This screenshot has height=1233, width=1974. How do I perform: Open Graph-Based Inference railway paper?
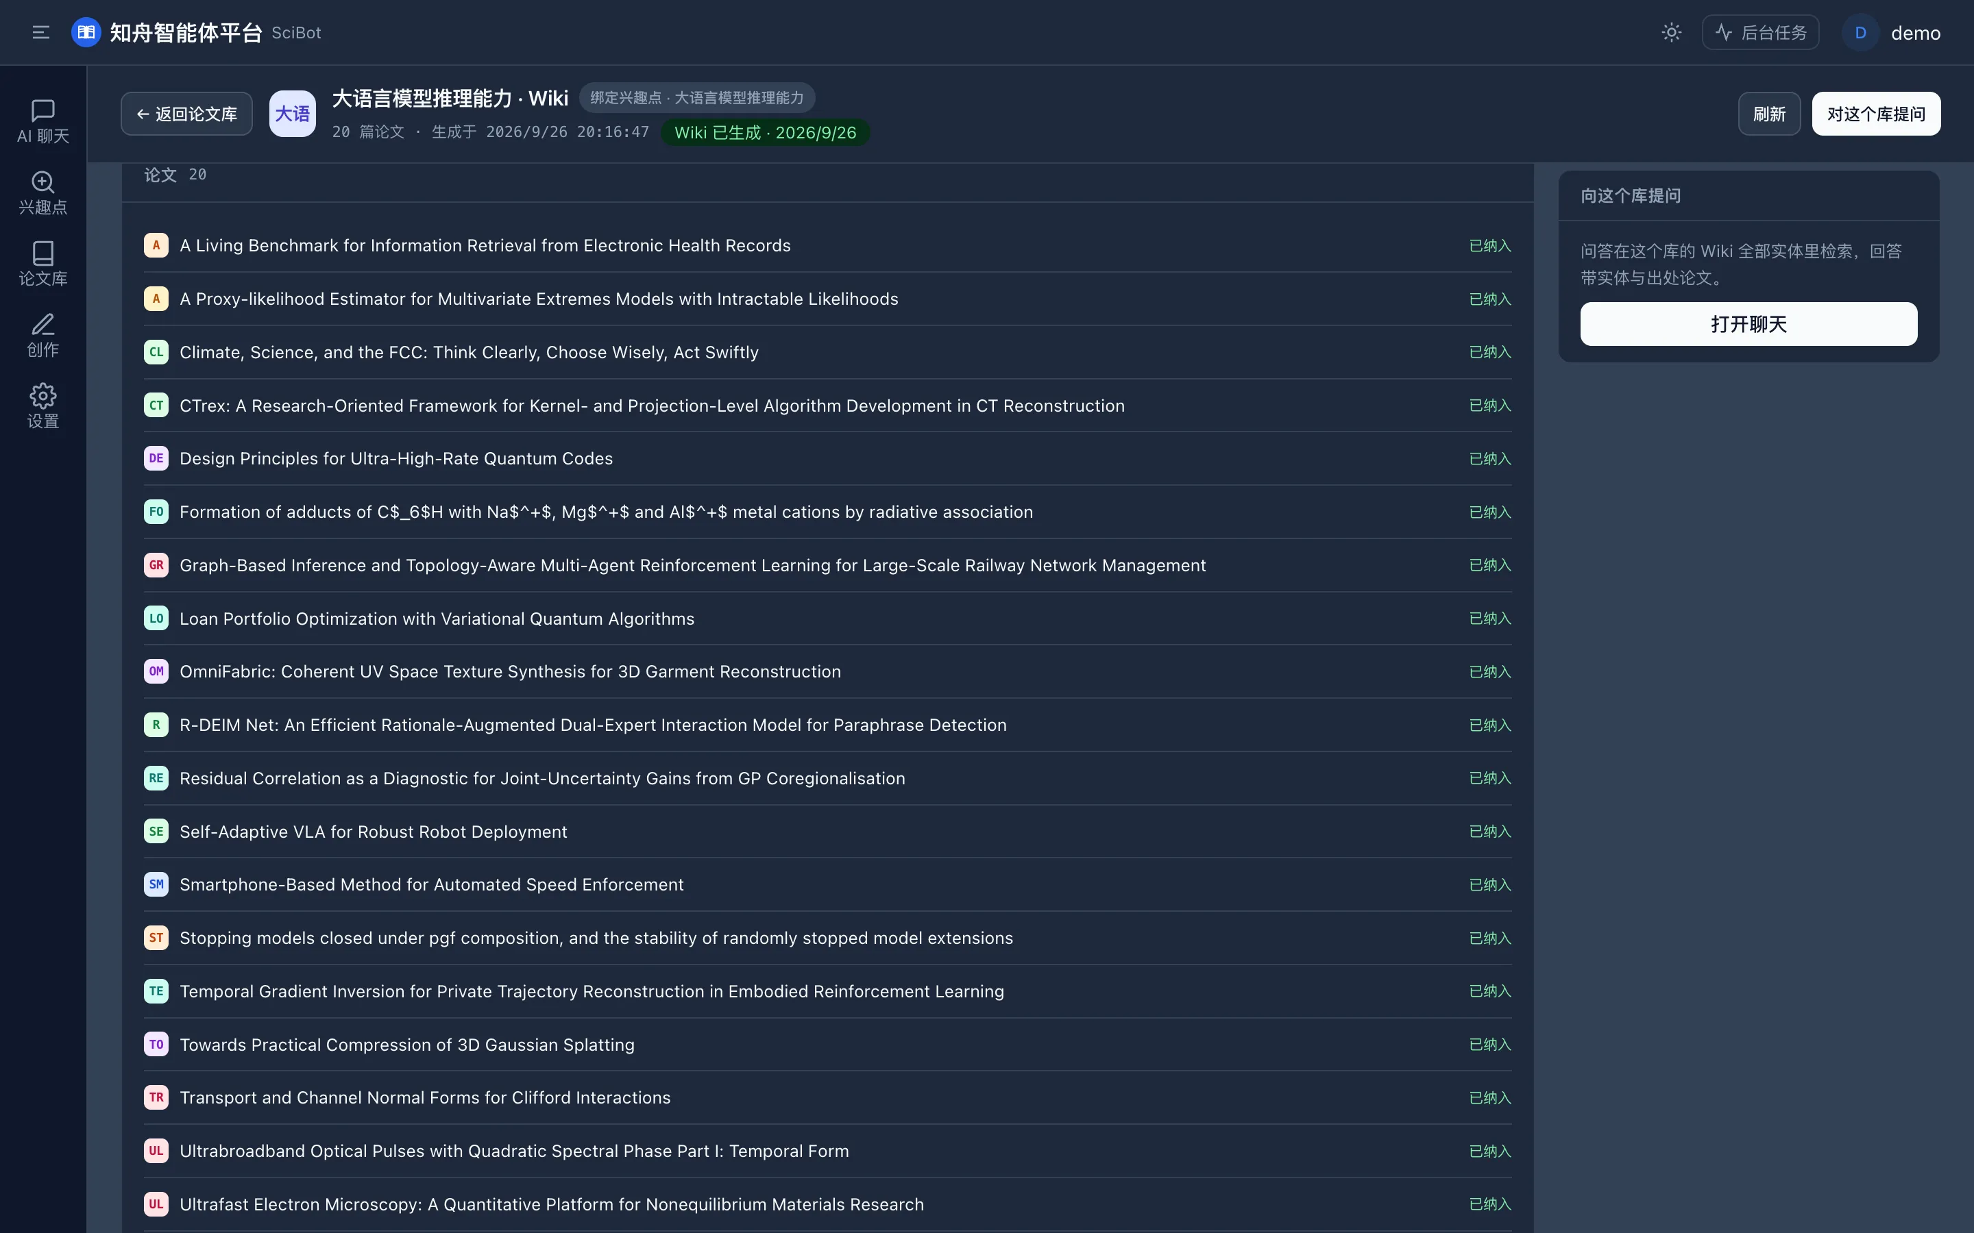pyautogui.click(x=827, y=565)
